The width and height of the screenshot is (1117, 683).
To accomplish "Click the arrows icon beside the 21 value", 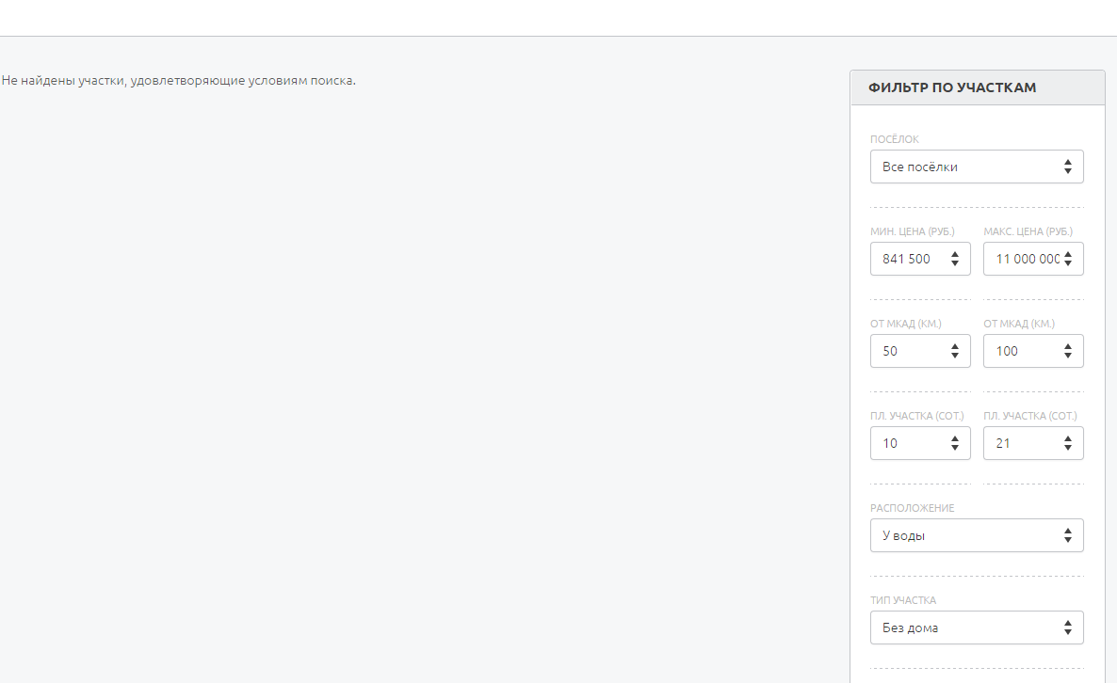I will [1068, 443].
